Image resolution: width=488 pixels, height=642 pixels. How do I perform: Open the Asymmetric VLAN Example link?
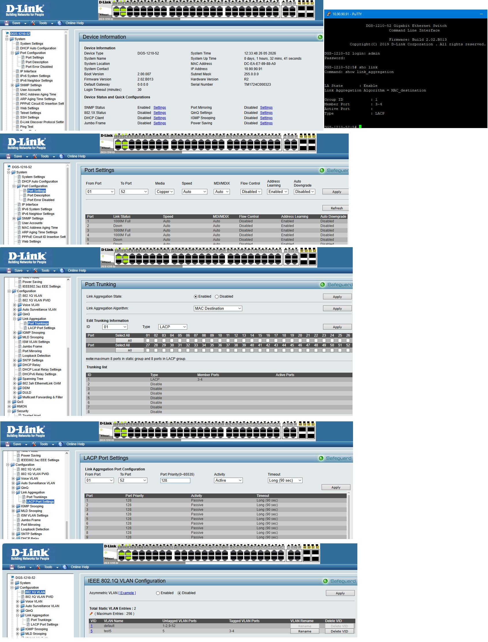pyautogui.click(x=127, y=594)
